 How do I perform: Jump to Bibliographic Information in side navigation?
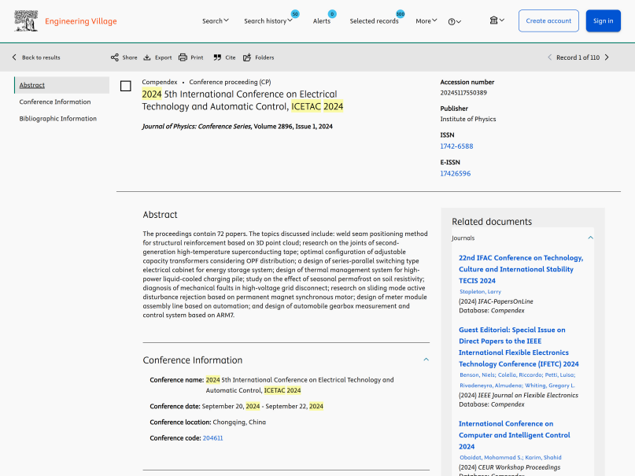[x=58, y=119]
